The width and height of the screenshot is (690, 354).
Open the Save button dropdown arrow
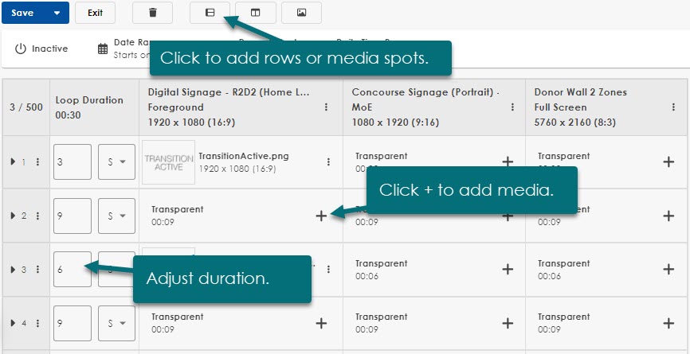click(x=57, y=13)
